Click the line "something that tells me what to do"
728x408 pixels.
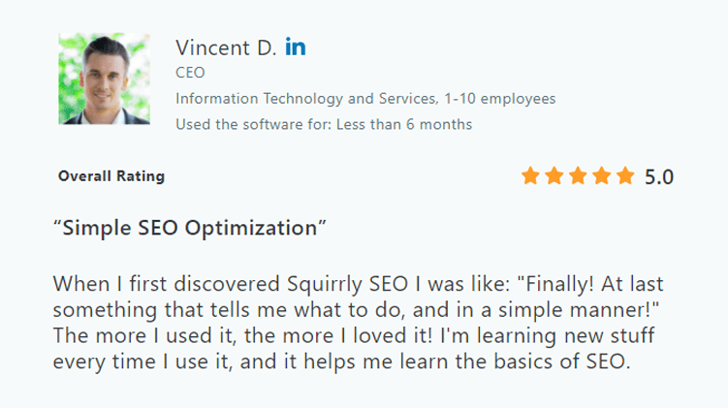356,310
